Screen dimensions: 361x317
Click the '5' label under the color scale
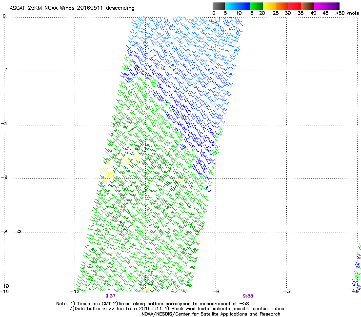[225, 13]
